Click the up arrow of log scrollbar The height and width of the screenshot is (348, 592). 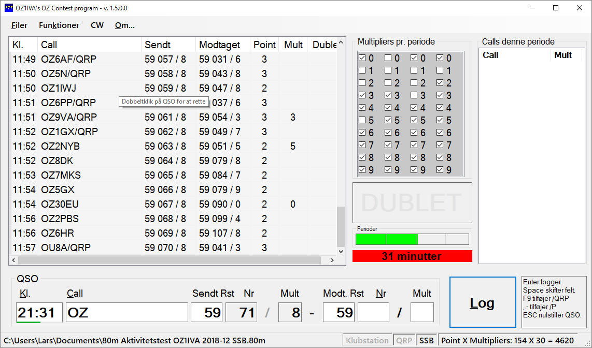click(341, 42)
